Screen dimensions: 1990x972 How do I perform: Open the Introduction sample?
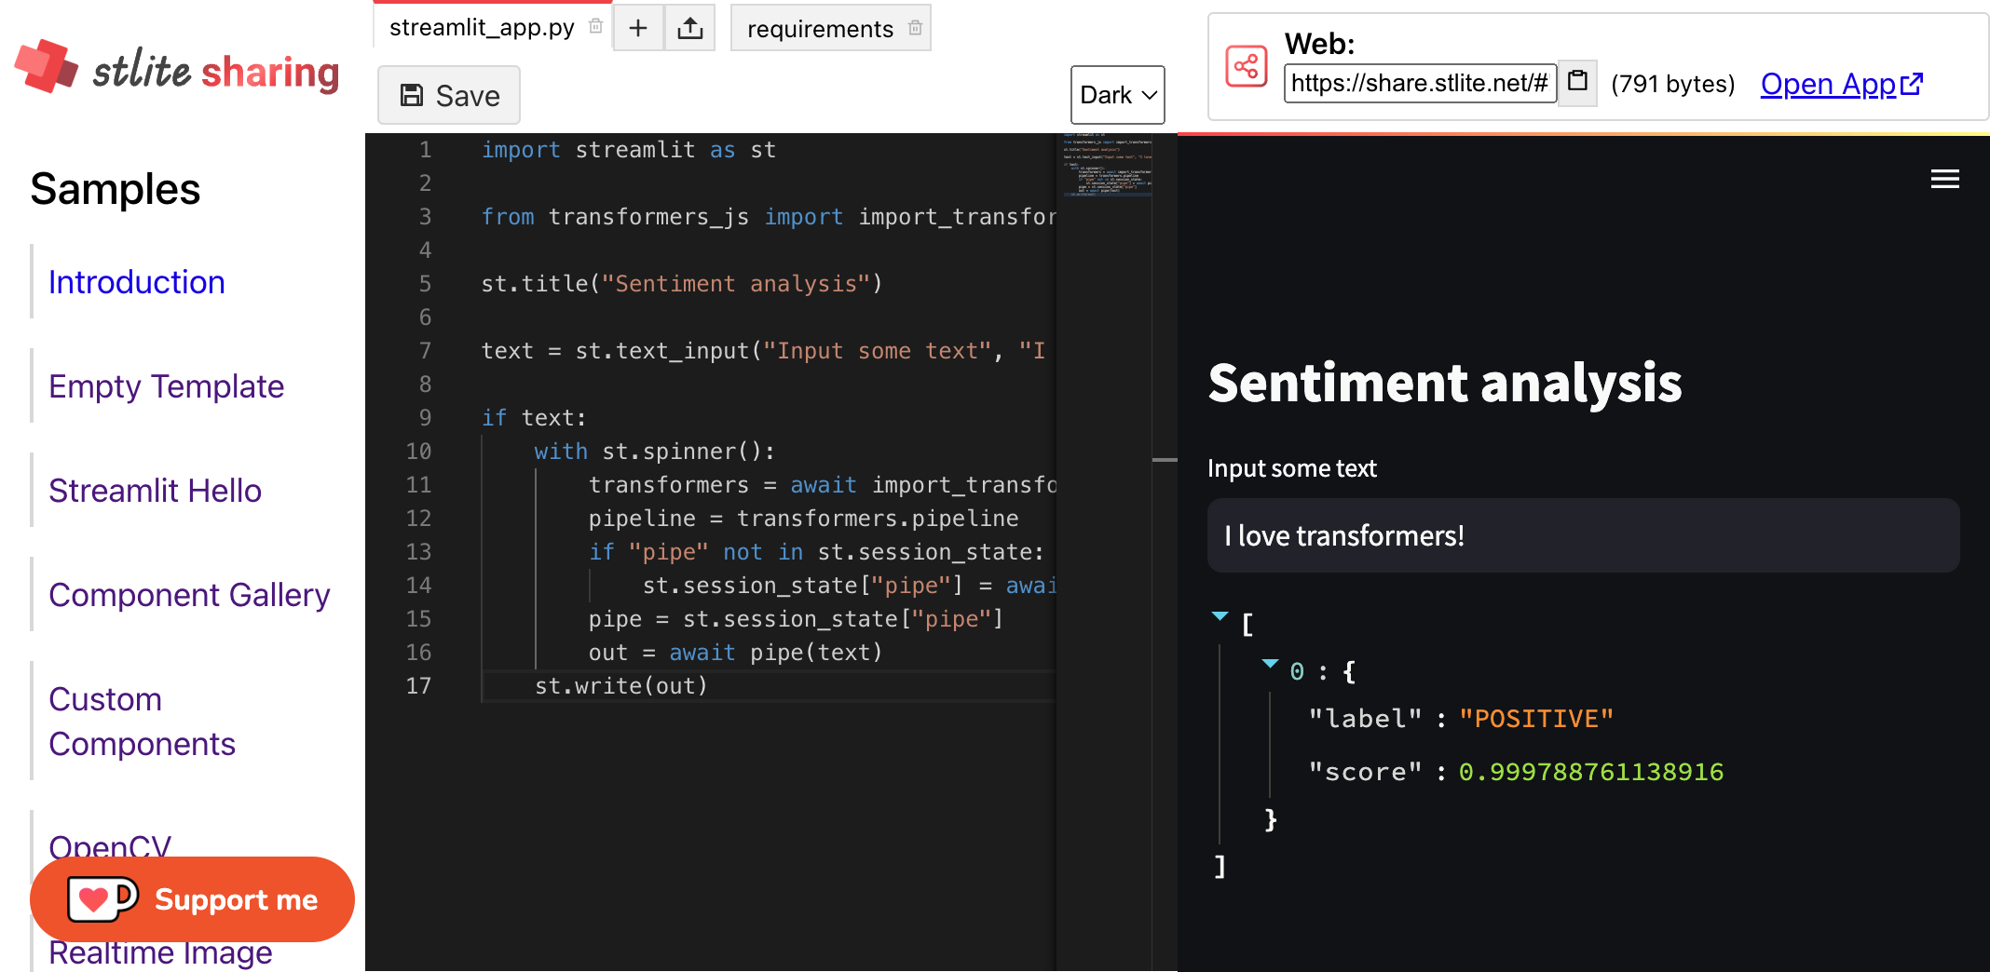(x=137, y=282)
